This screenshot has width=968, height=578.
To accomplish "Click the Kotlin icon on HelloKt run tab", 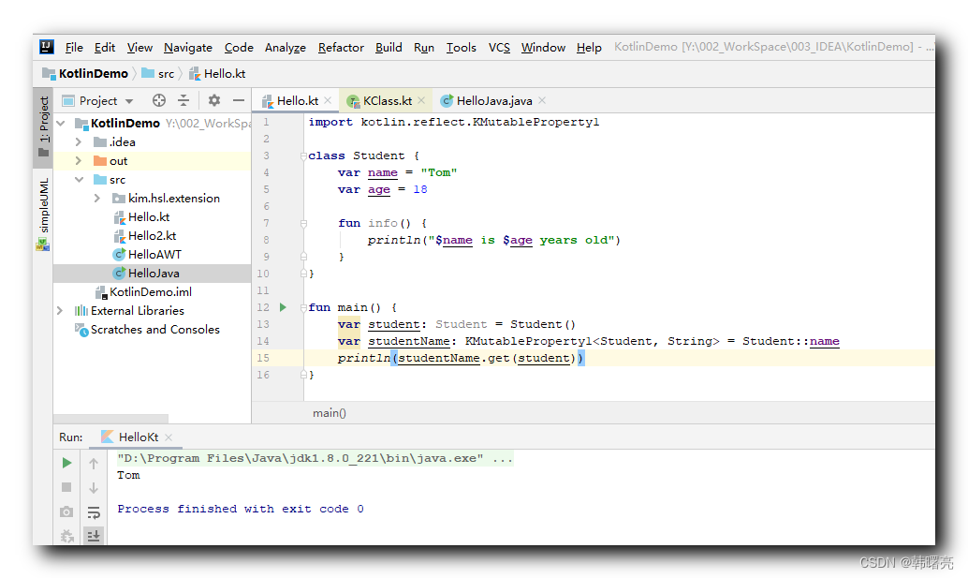I will pos(107,437).
